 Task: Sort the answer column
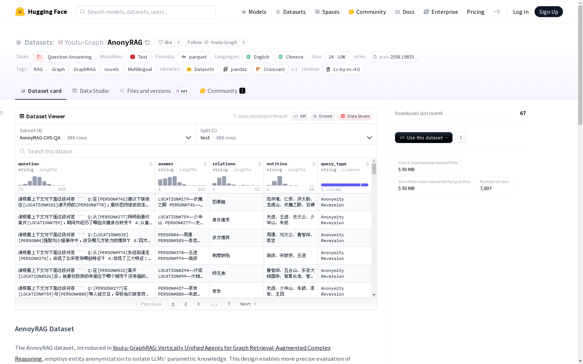click(205, 164)
